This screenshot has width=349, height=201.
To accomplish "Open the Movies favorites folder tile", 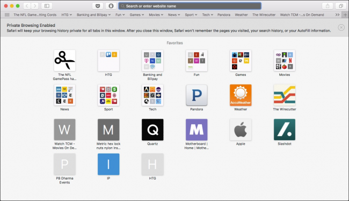I will (285, 61).
